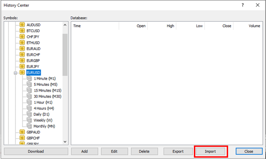
Task: Click the question mark help button
Action: 243,5
